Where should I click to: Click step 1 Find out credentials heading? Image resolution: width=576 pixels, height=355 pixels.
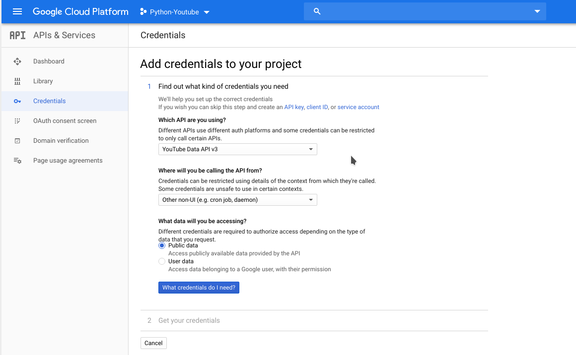(x=223, y=87)
